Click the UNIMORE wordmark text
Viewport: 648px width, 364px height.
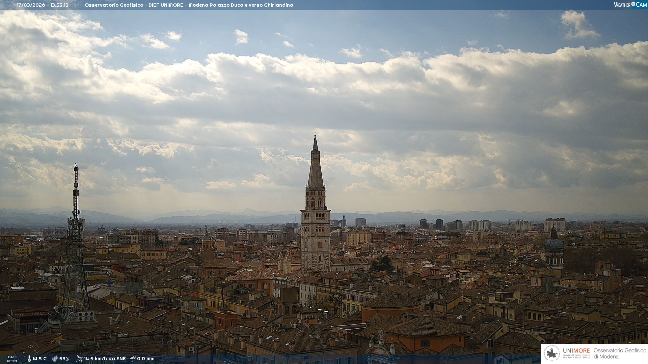pyautogui.click(x=576, y=351)
